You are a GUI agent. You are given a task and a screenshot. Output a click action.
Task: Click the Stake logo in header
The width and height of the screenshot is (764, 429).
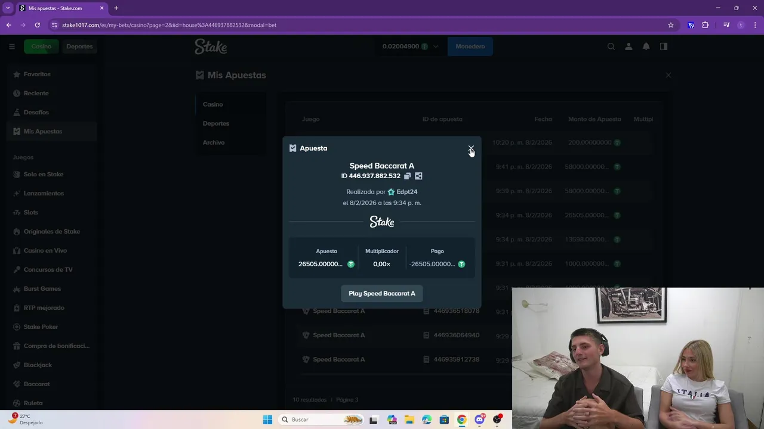pos(211,46)
